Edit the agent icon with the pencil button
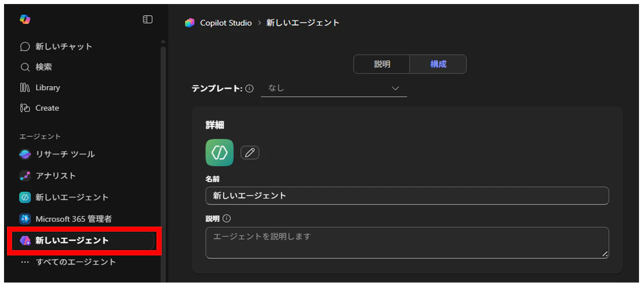The height and width of the screenshot is (283, 641). [x=250, y=153]
